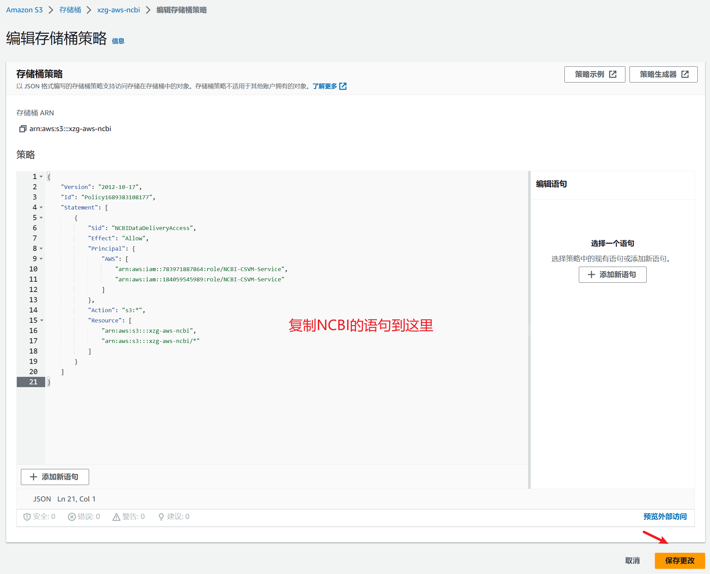Collapse the code fold at line 1

coord(41,177)
